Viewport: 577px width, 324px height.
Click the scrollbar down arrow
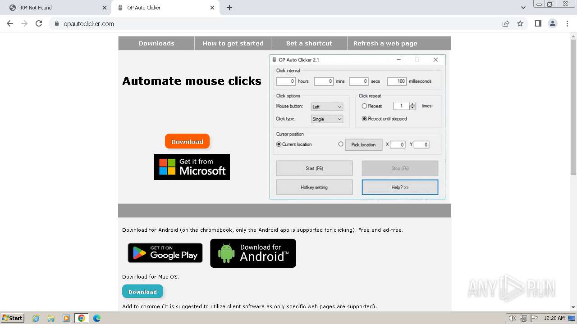pyautogui.click(x=573, y=307)
